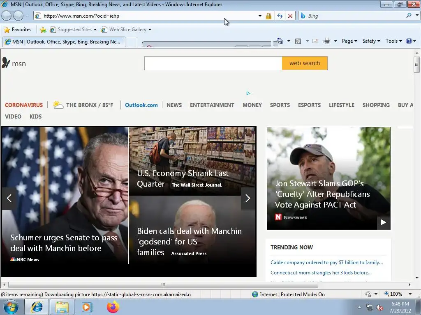Click the orange web search button
421x315 pixels.
coord(305,63)
